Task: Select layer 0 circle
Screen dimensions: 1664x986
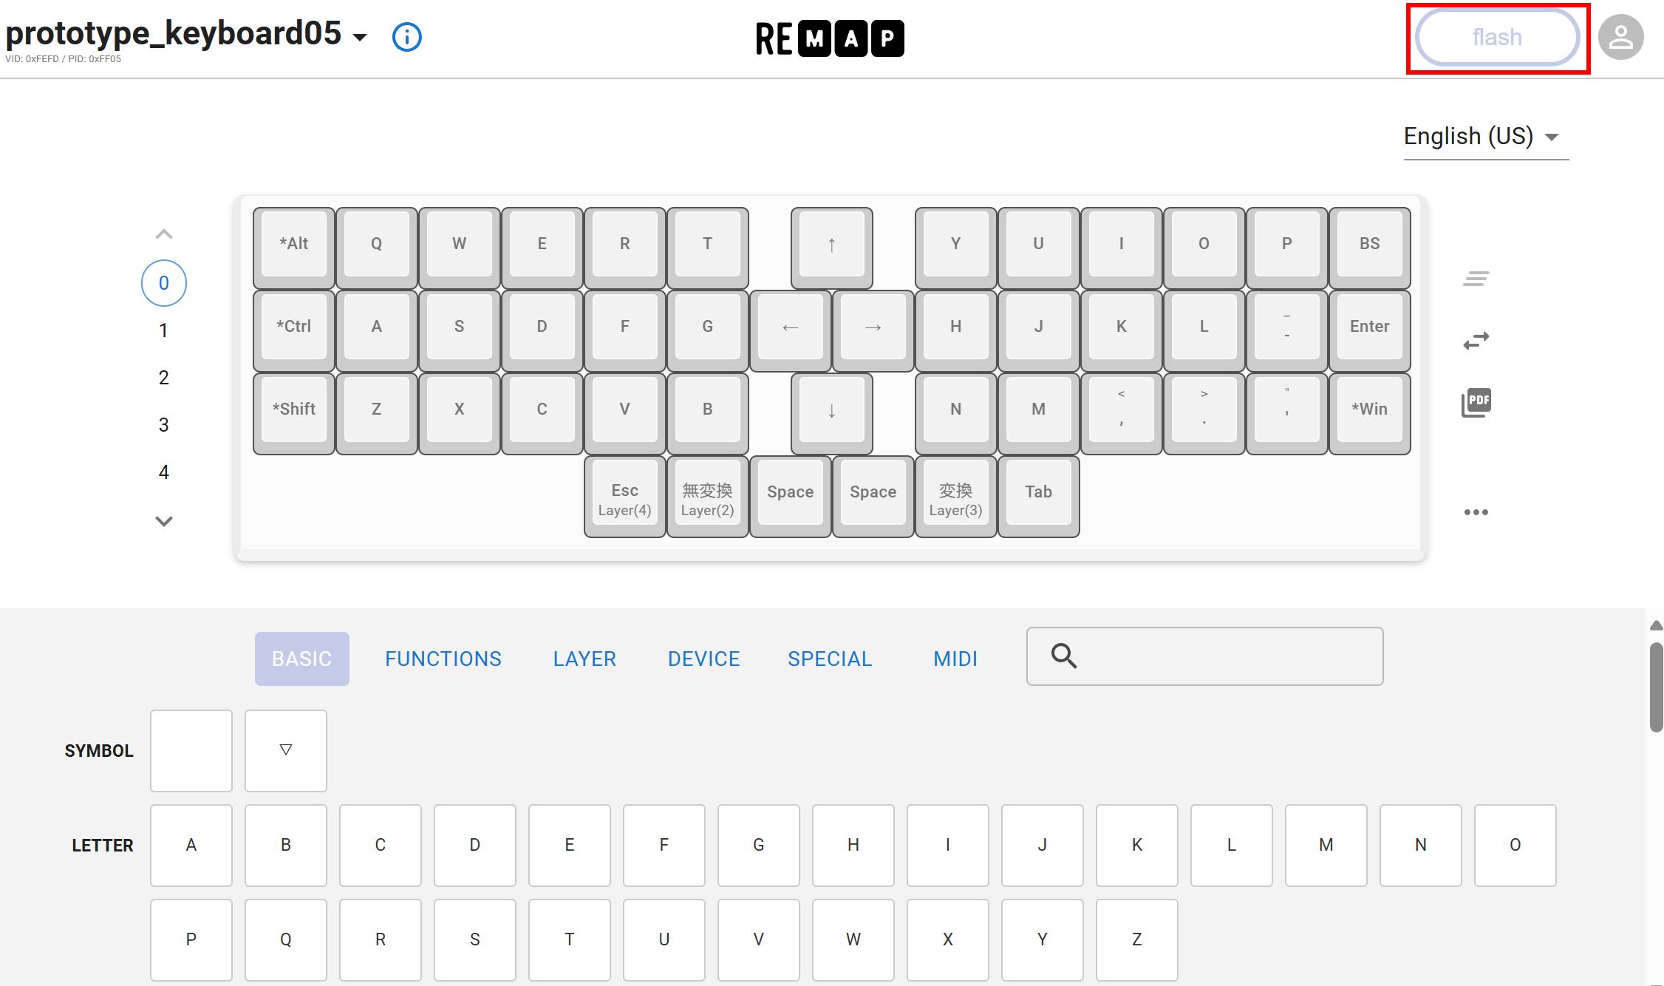Action: tap(163, 283)
